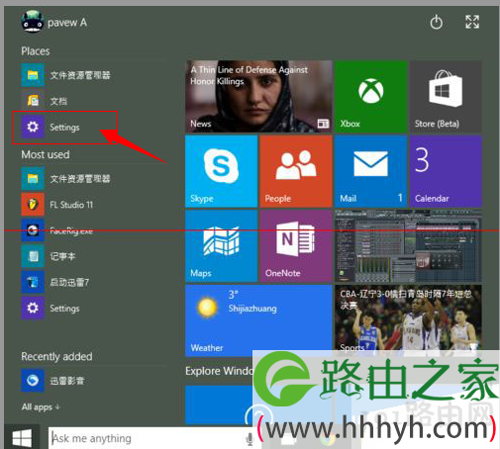This screenshot has height=449, width=500.
Task: Open Settings under Places
Action: click(x=50, y=128)
